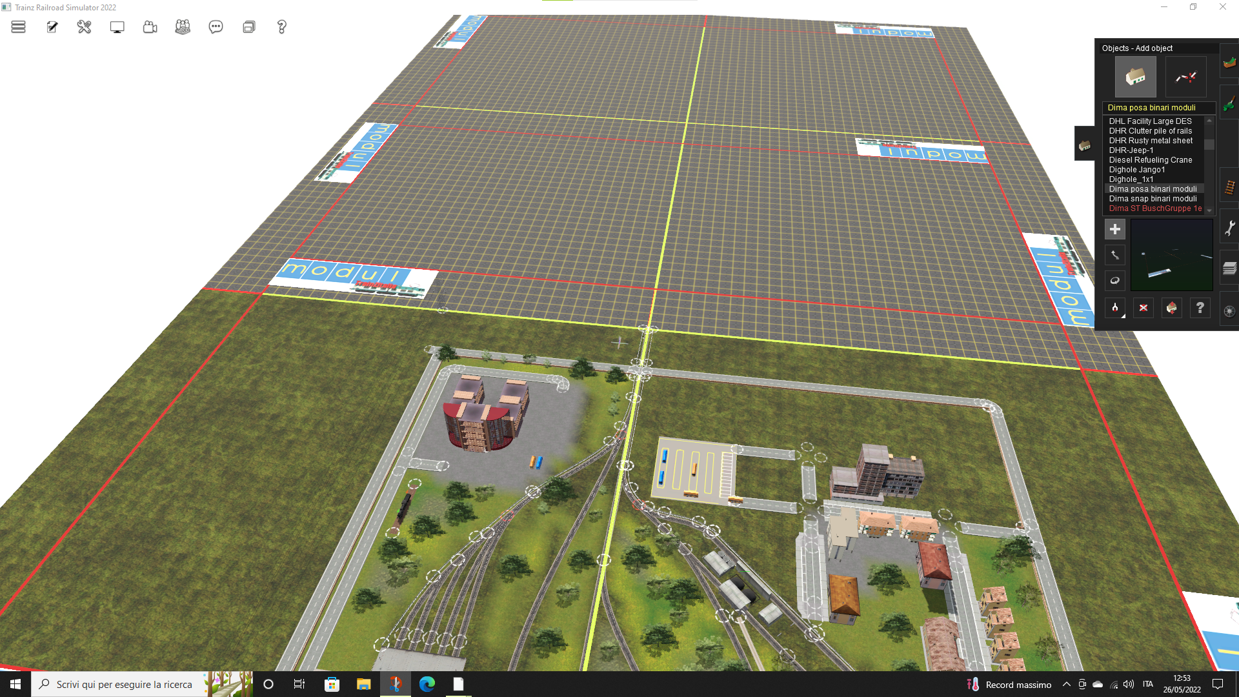Click the compass tab on the right edge
This screenshot has width=1239, height=697.
point(1229,310)
